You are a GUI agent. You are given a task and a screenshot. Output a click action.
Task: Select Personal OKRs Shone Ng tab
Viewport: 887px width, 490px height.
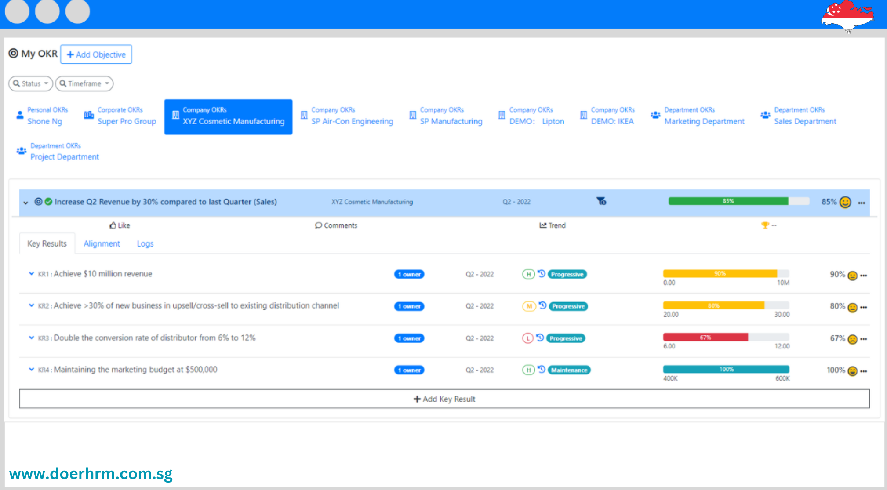[42, 116]
